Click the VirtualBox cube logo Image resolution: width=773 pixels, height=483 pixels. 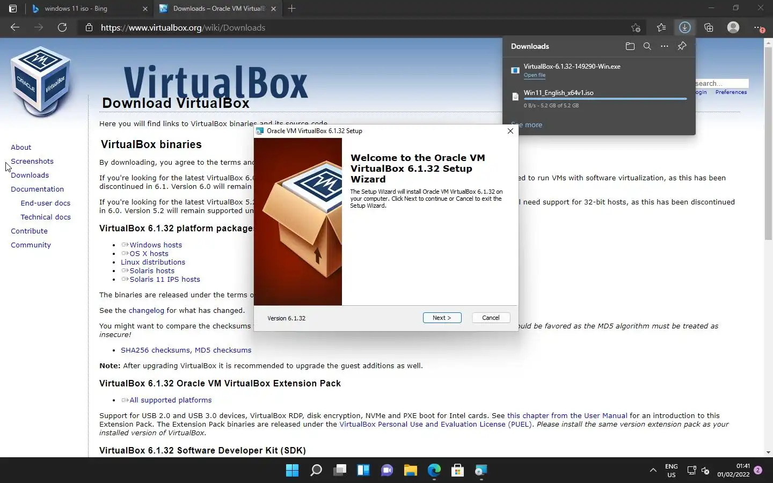pyautogui.click(x=41, y=82)
